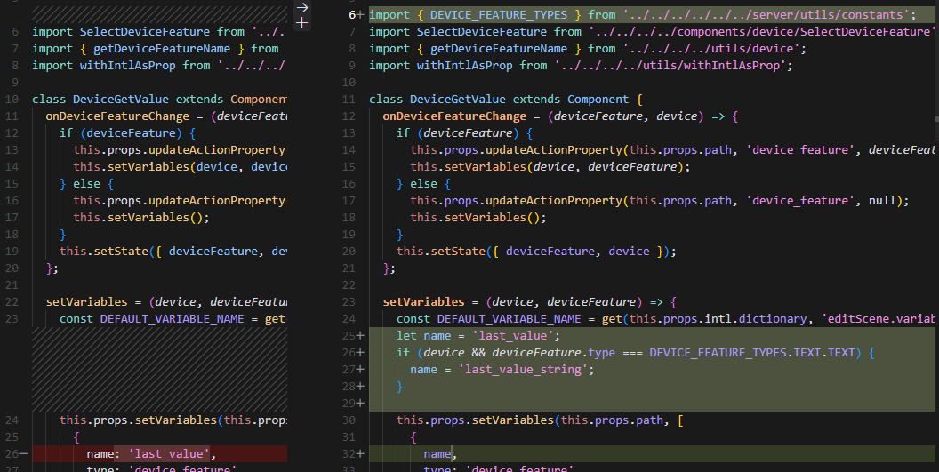Click the highlighted 'last_value' text in deleted line
This screenshot has height=472, width=939.
[165, 454]
